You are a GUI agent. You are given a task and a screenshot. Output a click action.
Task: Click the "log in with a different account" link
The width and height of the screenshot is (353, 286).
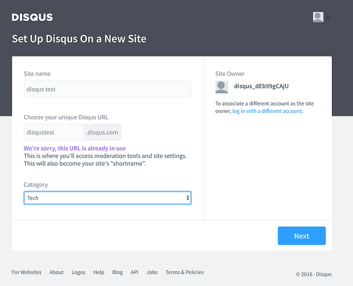coord(267,111)
